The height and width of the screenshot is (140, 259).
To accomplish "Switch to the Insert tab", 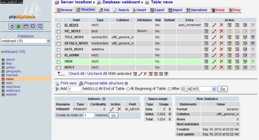I will point(139,10).
